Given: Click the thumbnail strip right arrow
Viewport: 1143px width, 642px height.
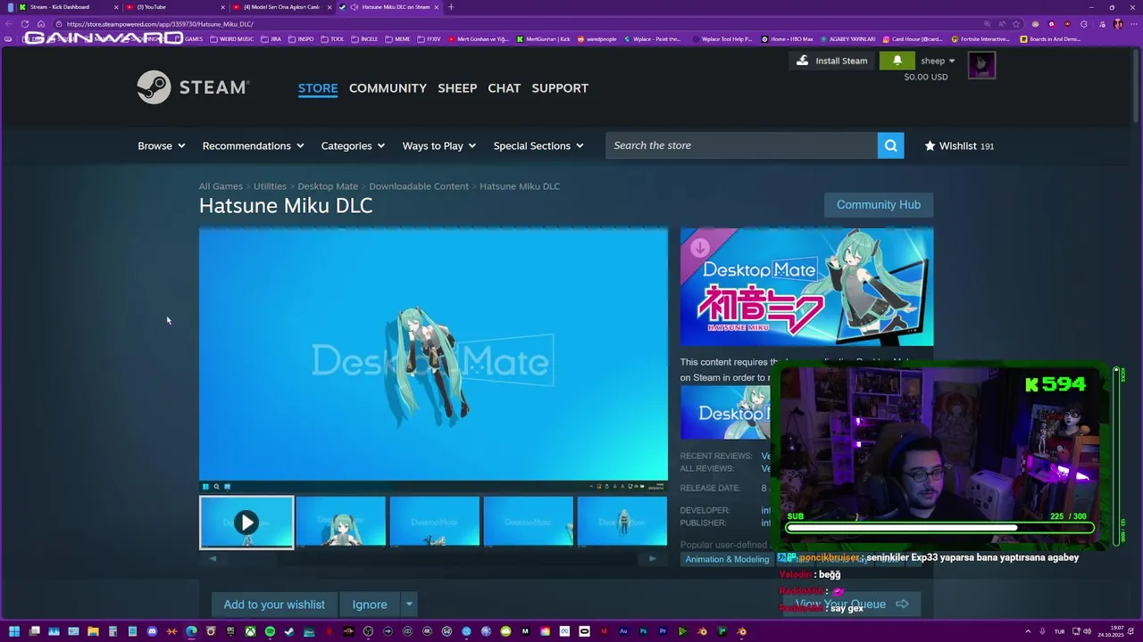Looking at the screenshot, I should pyautogui.click(x=652, y=559).
